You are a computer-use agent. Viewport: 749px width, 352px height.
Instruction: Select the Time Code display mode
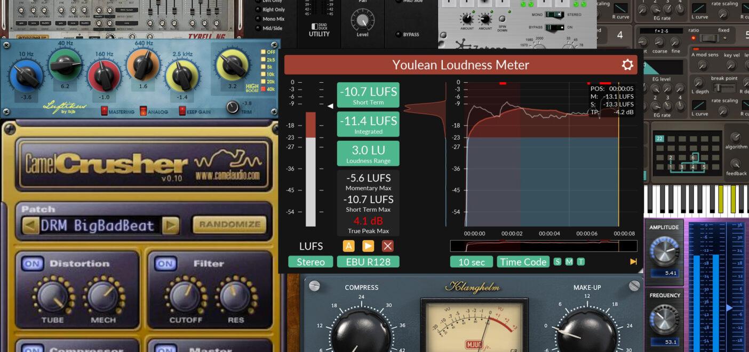tap(523, 261)
